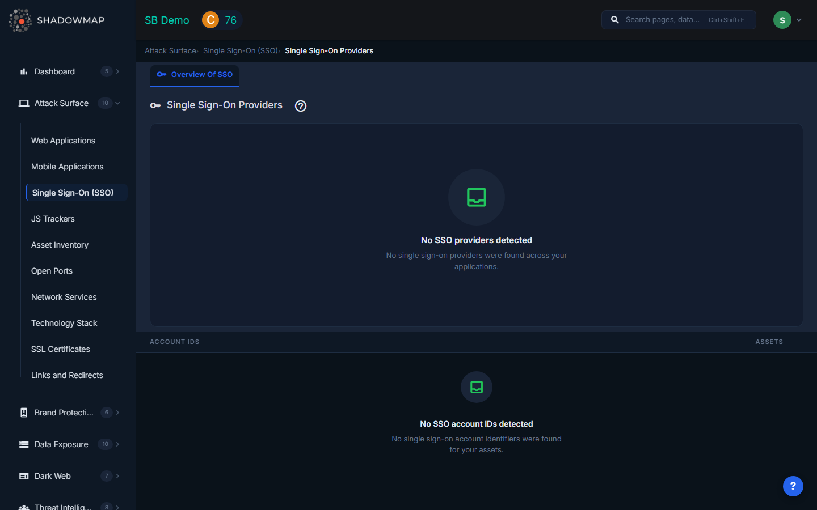Viewport: 817px width, 510px height.
Task: Click the Brand Protection sidebar icon
Action: 24,413
